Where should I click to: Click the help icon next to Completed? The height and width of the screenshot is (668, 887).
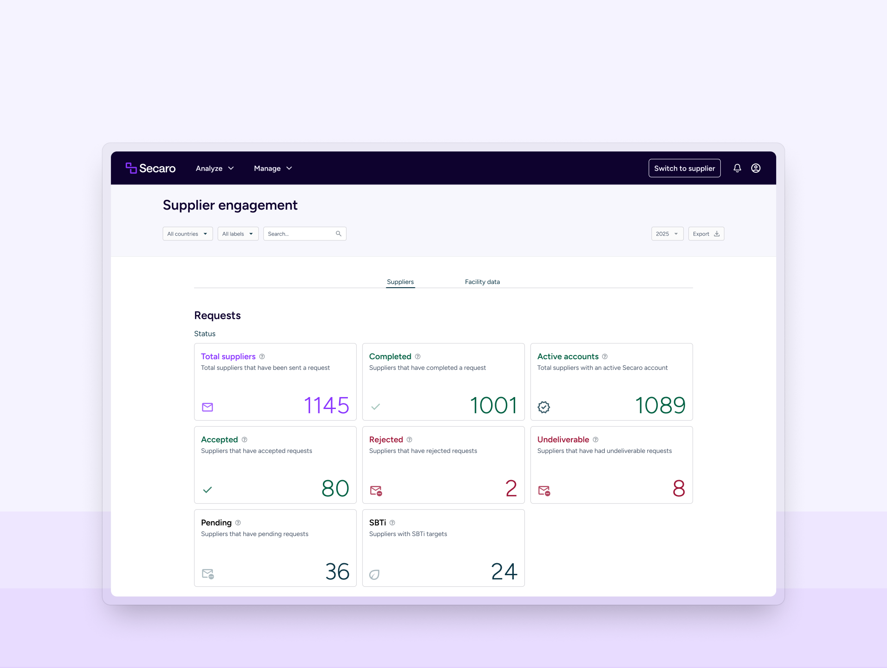(418, 356)
